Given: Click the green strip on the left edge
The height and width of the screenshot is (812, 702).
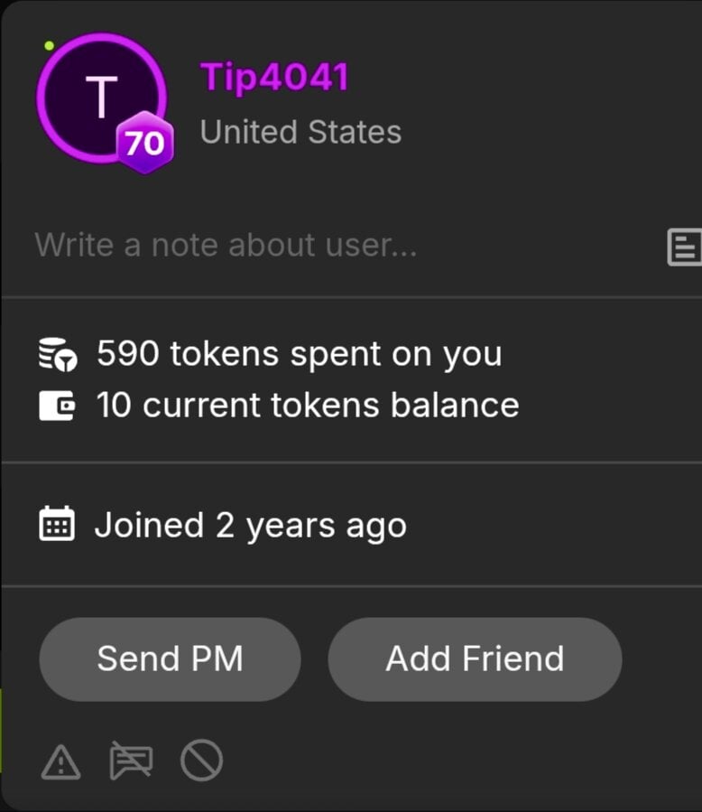Looking at the screenshot, I should click(2, 730).
